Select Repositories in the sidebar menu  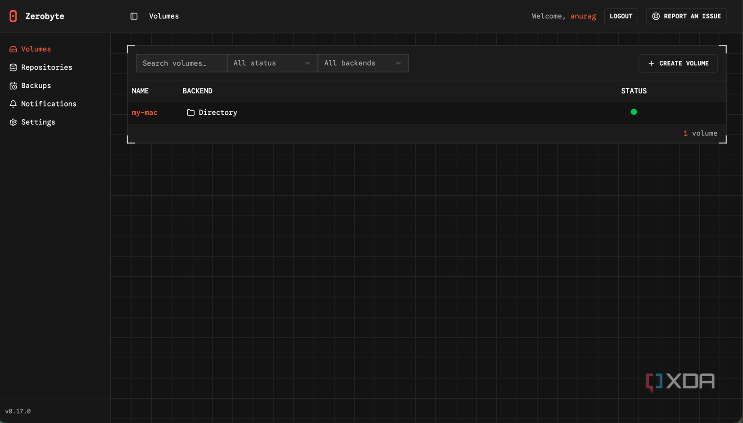coord(46,67)
